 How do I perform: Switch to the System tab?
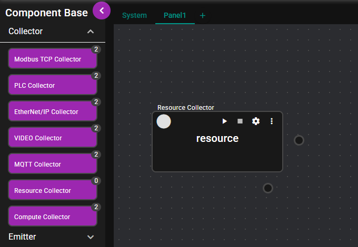134,15
